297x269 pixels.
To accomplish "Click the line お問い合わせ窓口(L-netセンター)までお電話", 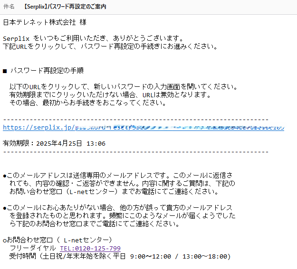I will pos(114,192).
